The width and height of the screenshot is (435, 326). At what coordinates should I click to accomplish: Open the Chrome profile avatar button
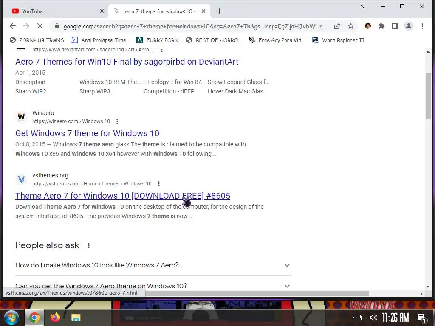pyautogui.click(x=409, y=26)
